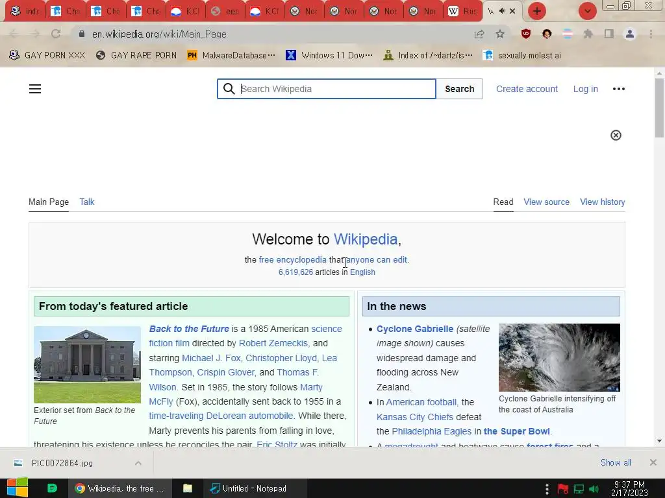Open the View history tab
665x498 pixels.
coord(602,202)
